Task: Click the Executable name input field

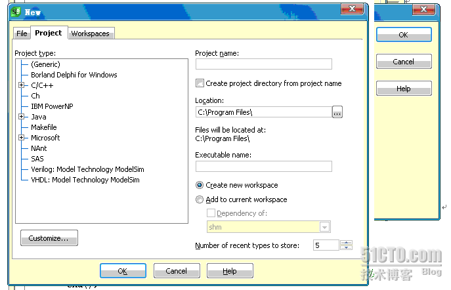Action: (x=264, y=166)
